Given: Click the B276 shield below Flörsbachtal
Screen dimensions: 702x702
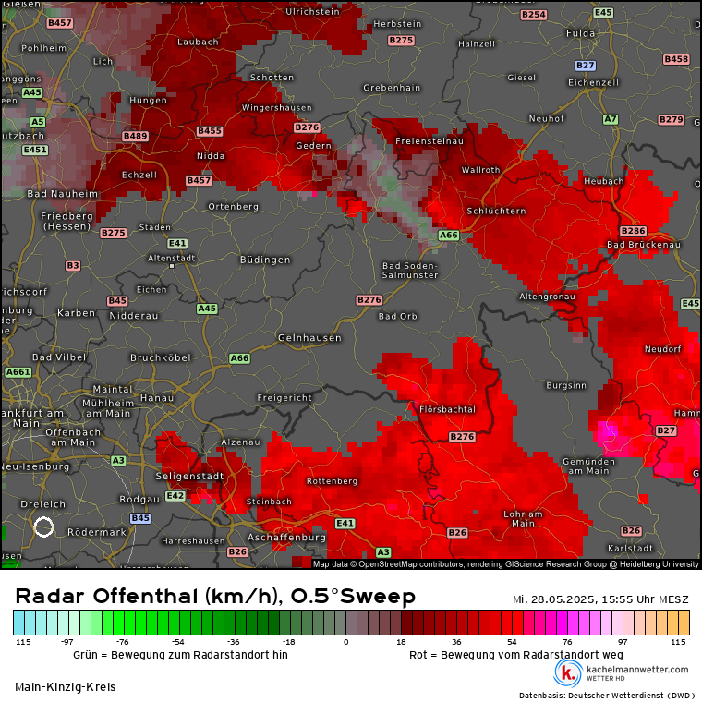Looking at the screenshot, I should [462, 437].
